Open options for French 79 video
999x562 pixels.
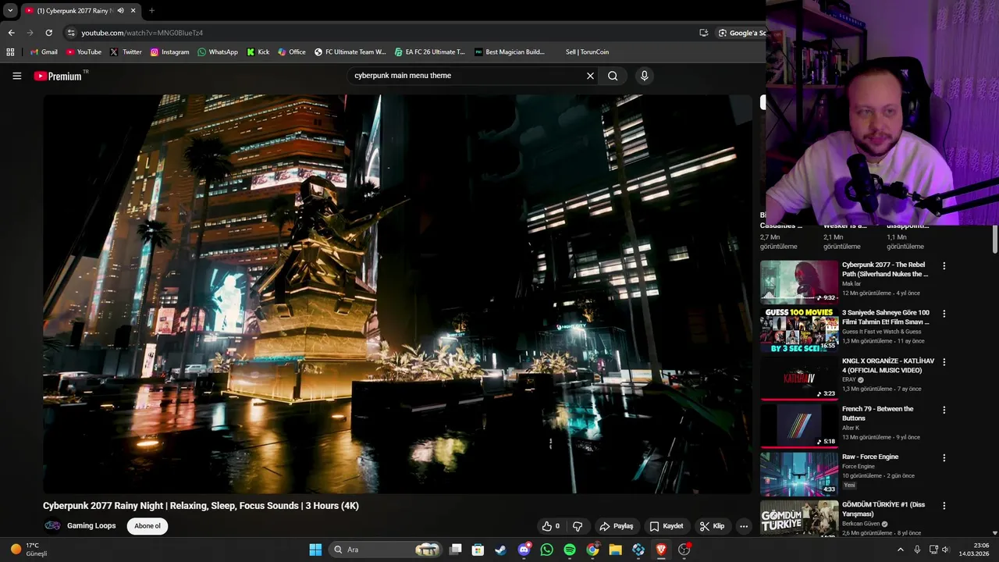pyautogui.click(x=944, y=410)
